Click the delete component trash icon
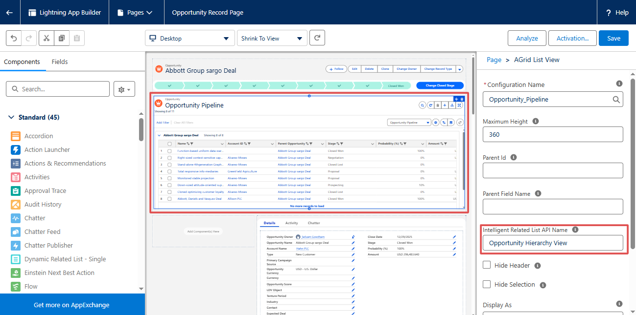The height and width of the screenshot is (315, 636). pyautogui.click(x=462, y=99)
